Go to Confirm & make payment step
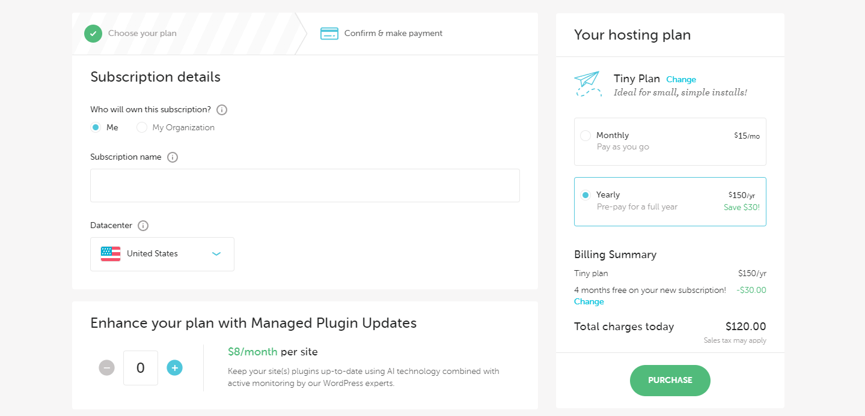 pyautogui.click(x=393, y=34)
